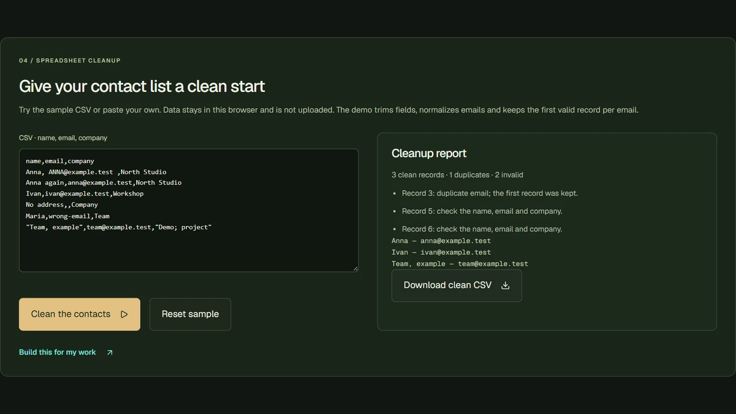This screenshot has height=414, width=736.
Task: Click the 'No address,,Company' line
Action: tap(62, 205)
